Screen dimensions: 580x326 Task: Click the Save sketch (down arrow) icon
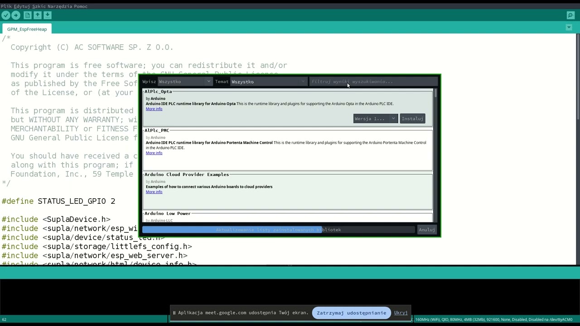[48, 15]
